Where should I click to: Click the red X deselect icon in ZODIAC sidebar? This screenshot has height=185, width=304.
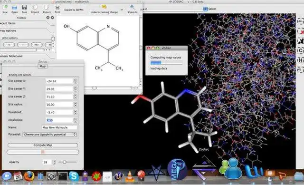[300, 31]
